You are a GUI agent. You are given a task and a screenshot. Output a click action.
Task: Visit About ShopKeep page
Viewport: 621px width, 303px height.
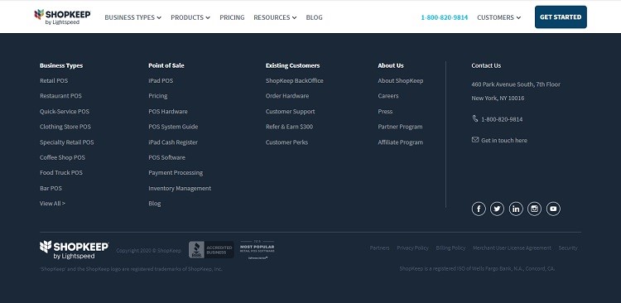[401, 81]
